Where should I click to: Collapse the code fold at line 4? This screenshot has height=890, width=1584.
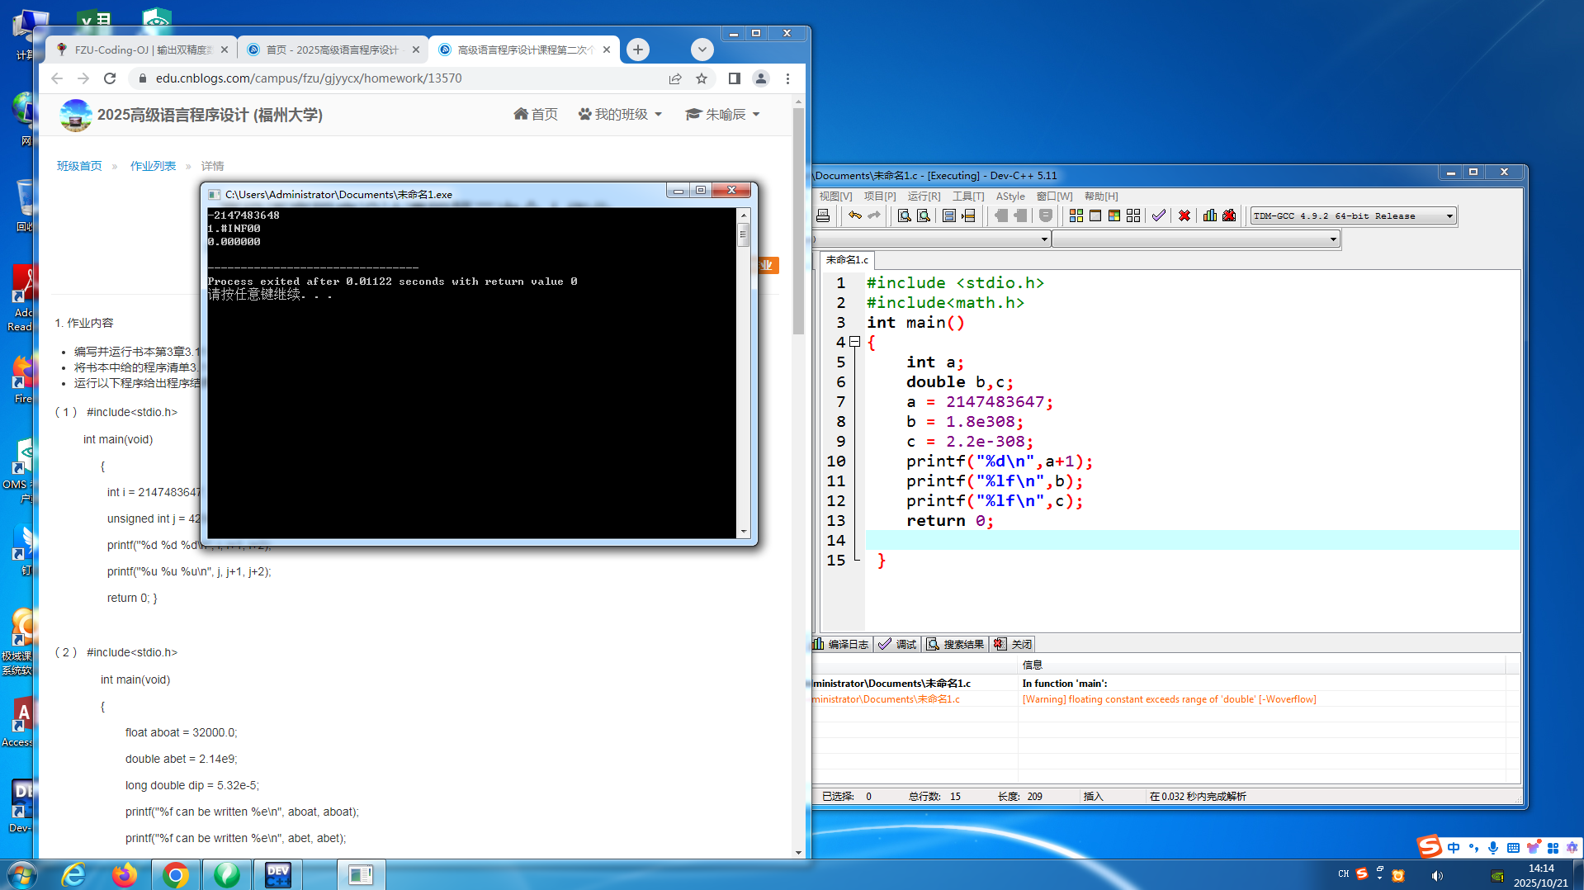coord(855,342)
